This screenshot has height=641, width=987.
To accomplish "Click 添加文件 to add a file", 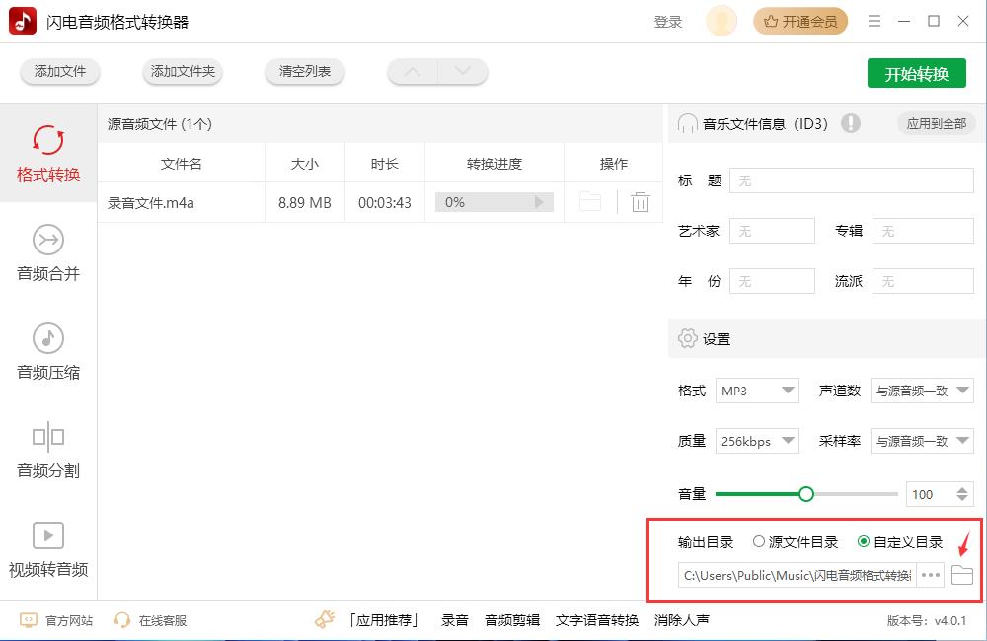I will tap(59, 72).
